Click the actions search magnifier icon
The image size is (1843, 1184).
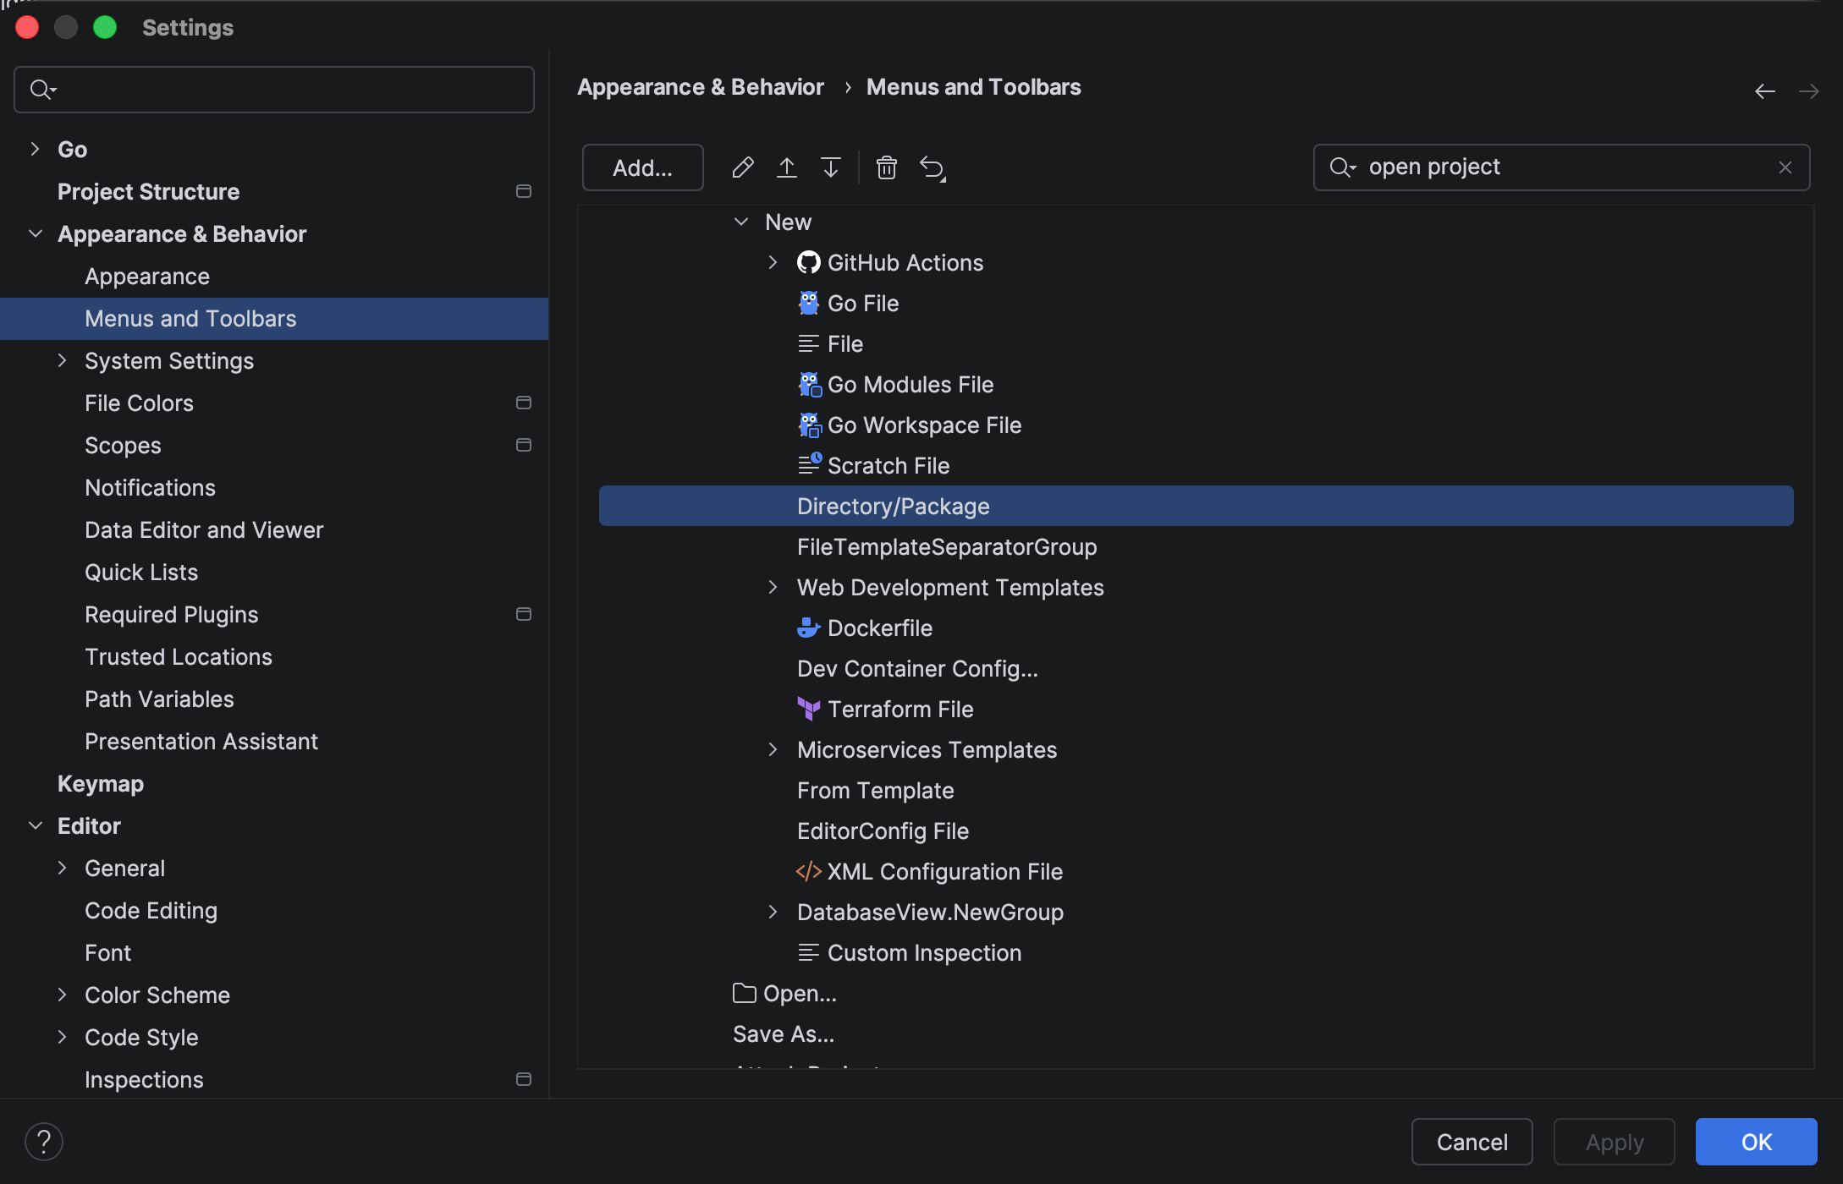click(1342, 167)
